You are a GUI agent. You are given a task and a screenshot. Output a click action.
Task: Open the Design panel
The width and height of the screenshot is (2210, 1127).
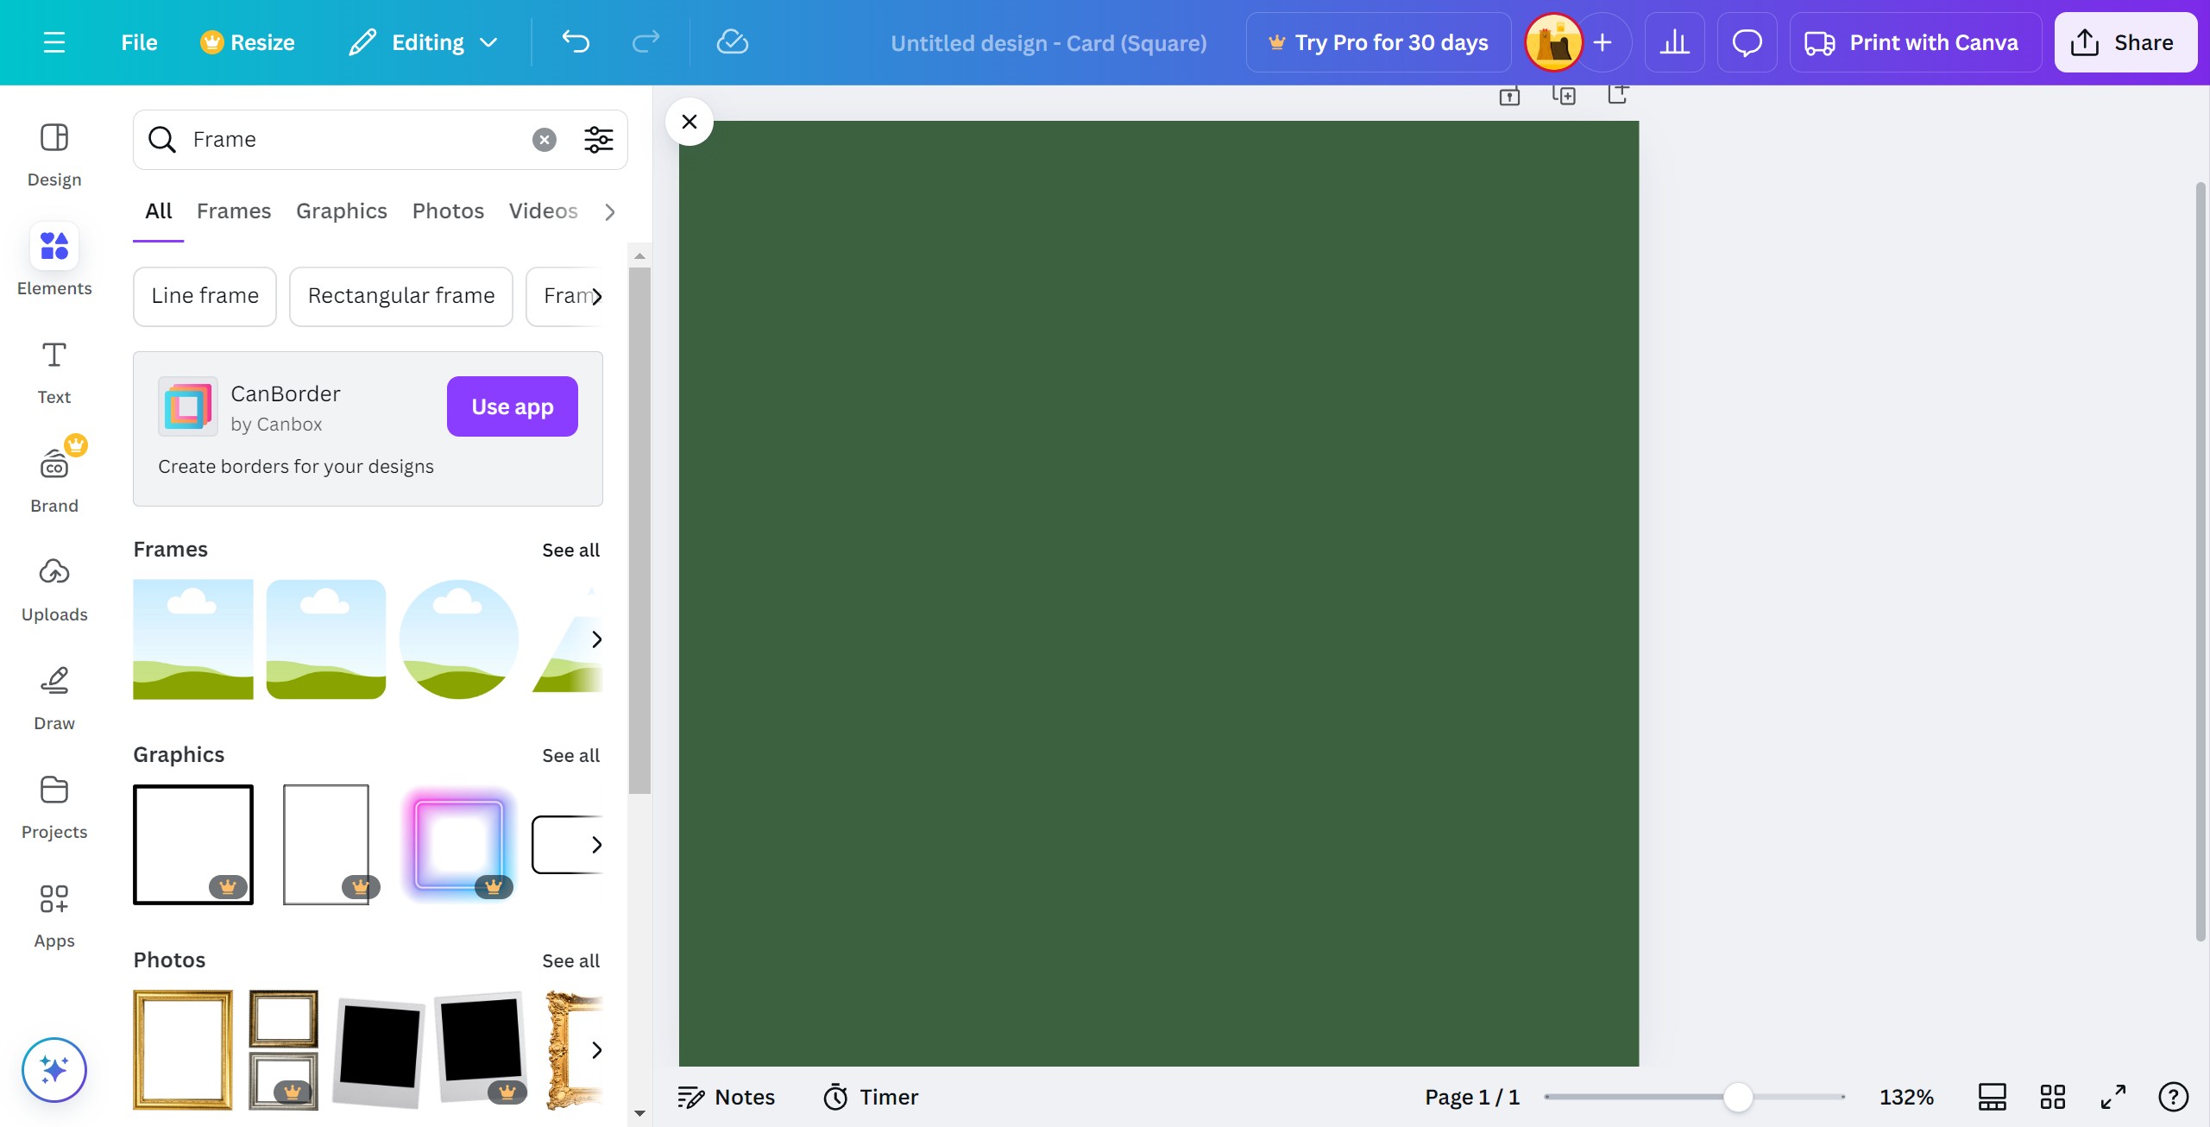pos(54,155)
